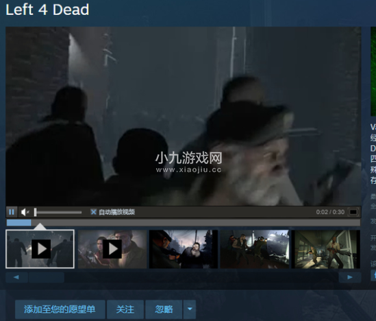This screenshot has height=321, width=376.
Task: Click 添加至您的愿望单 wishlist button
Action: 60,309
